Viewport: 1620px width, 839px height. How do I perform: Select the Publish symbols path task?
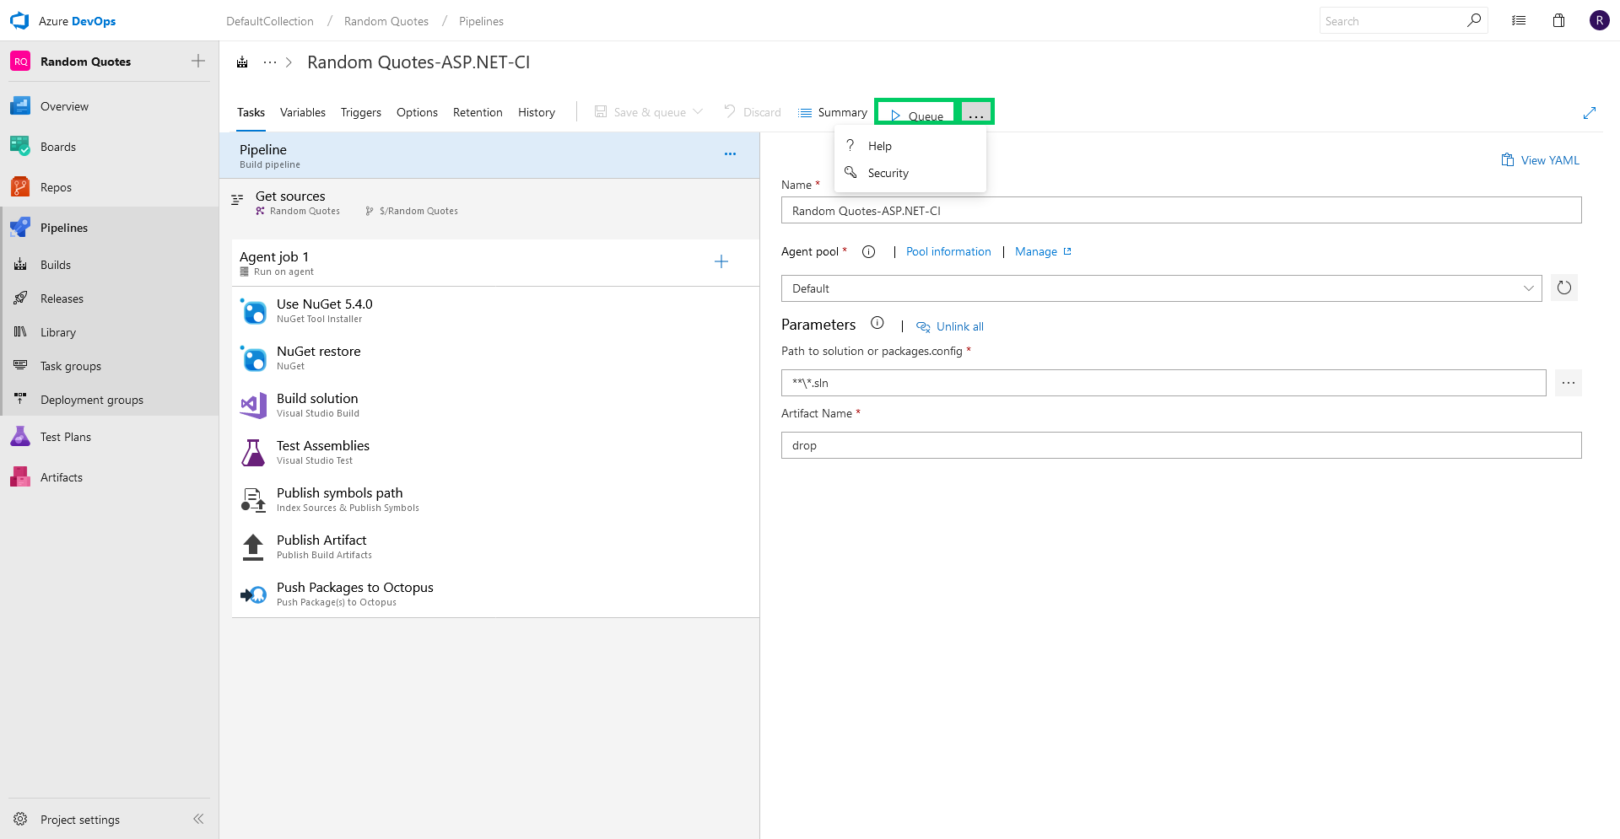(495, 499)
